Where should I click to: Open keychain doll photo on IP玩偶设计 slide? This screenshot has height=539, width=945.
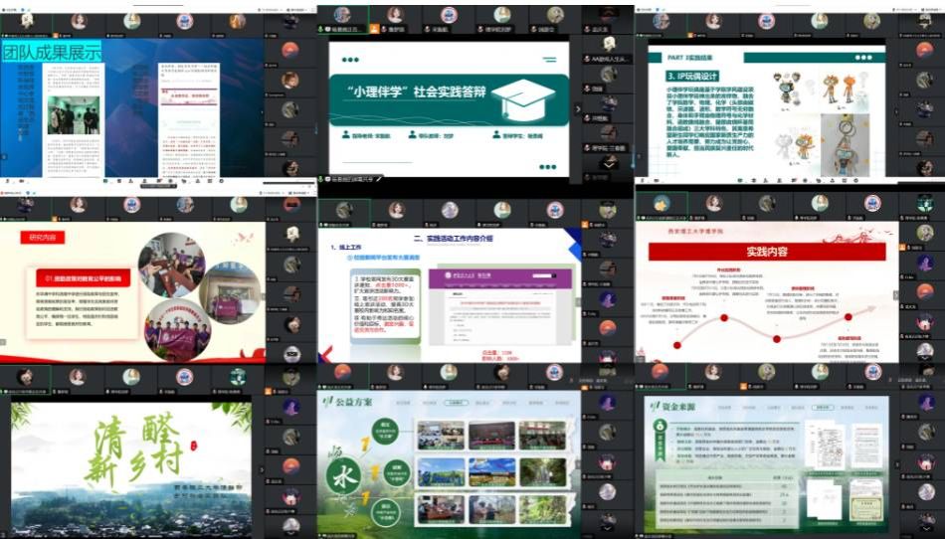point(845,145)
